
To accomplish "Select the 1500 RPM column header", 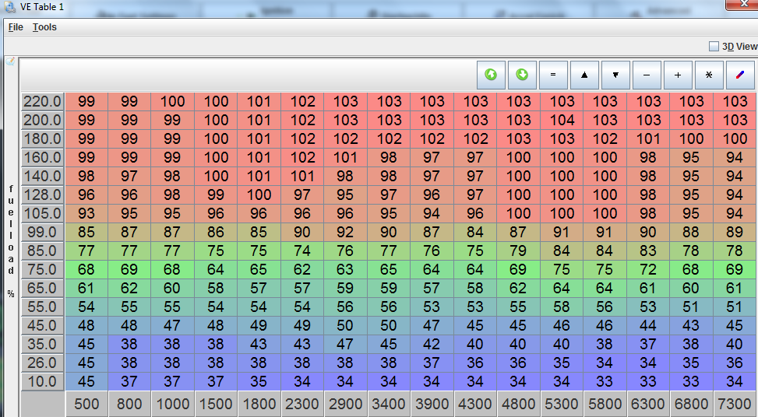I will [216, 404].
